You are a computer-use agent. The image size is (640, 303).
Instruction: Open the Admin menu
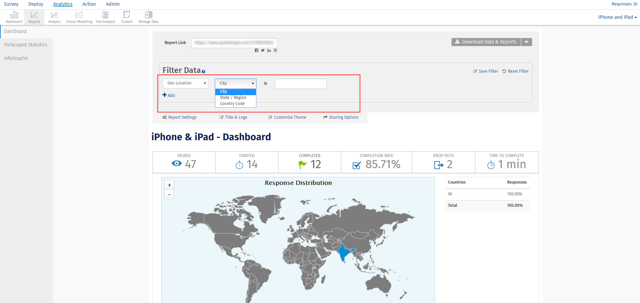coord(113,4)
